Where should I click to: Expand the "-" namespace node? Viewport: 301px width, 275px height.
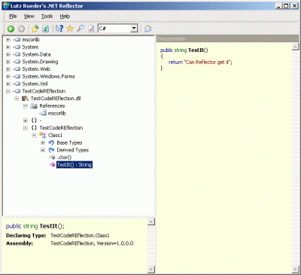tap(26, 121)
